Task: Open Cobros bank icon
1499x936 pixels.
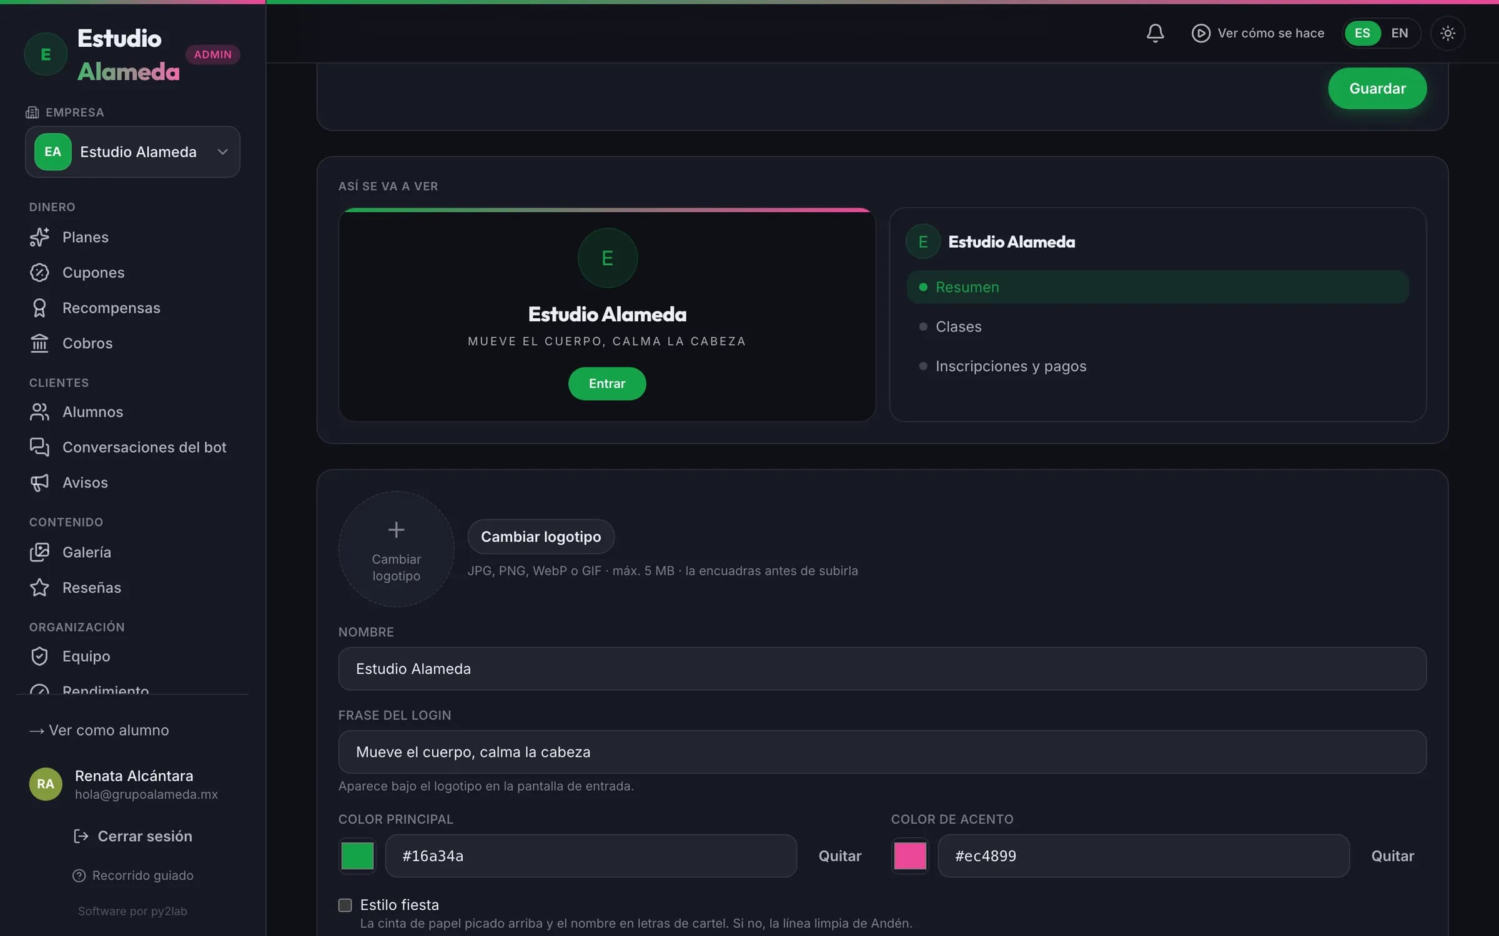Action: point(39,343)
